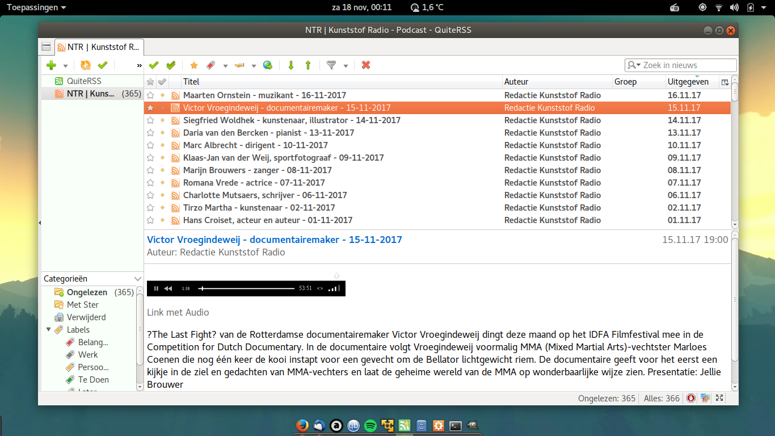Click the news filter funnel icon
The image size is (775, 436).
click(x=331, y=65)
